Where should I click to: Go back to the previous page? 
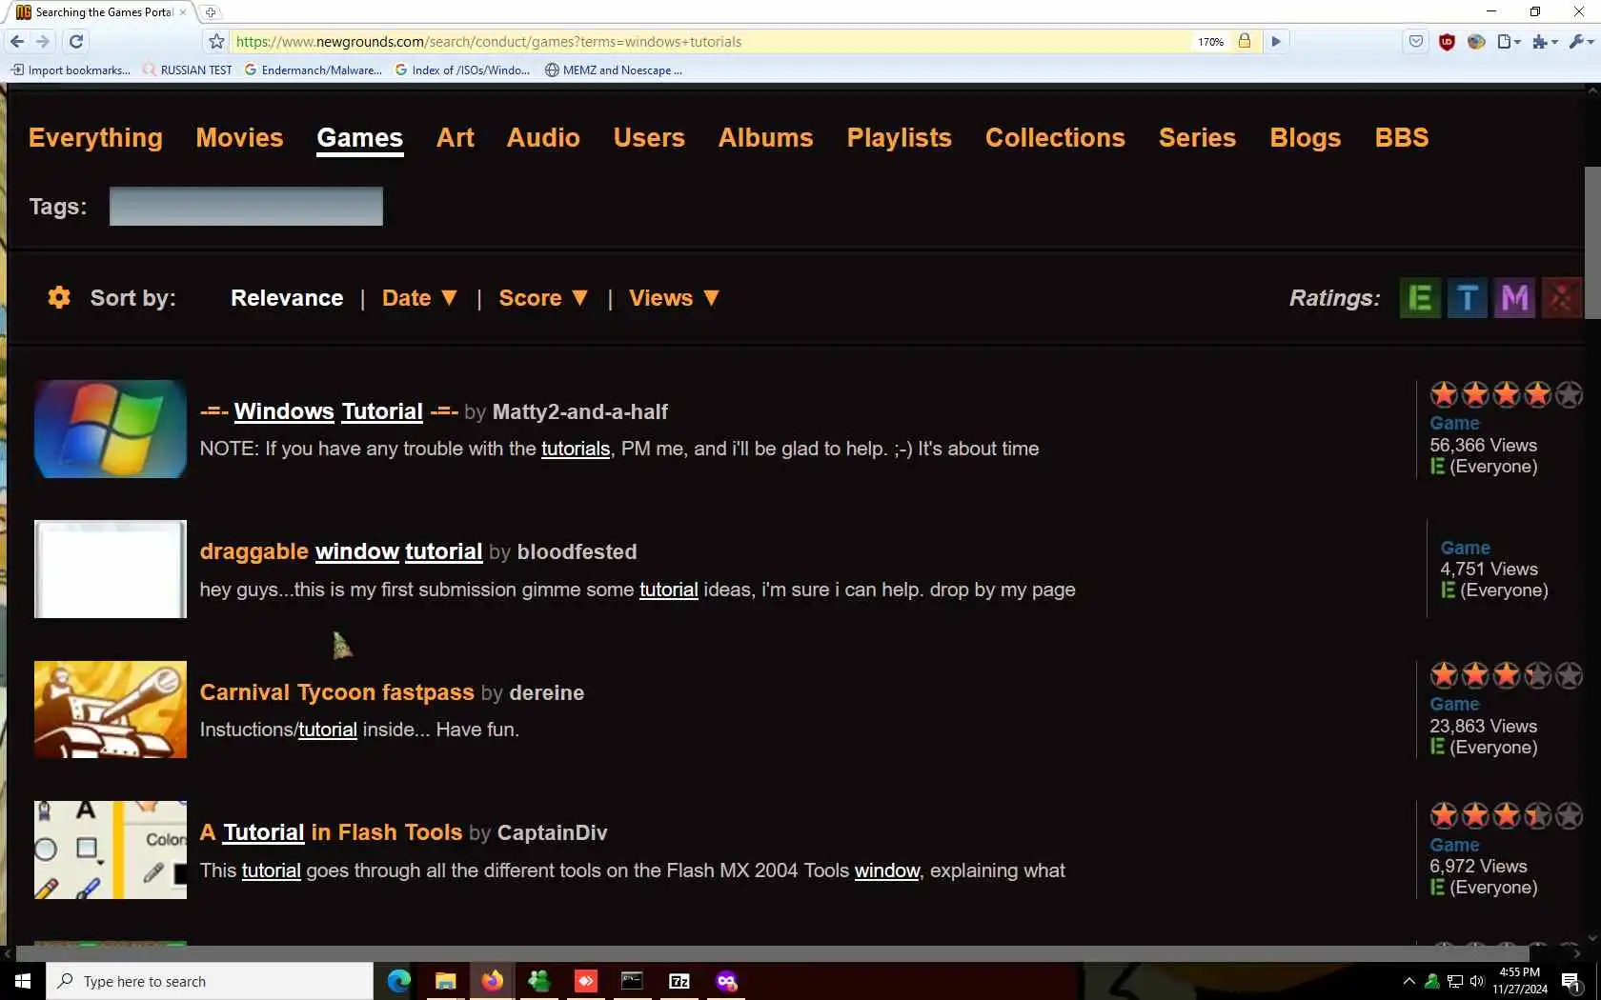point(17,41)
